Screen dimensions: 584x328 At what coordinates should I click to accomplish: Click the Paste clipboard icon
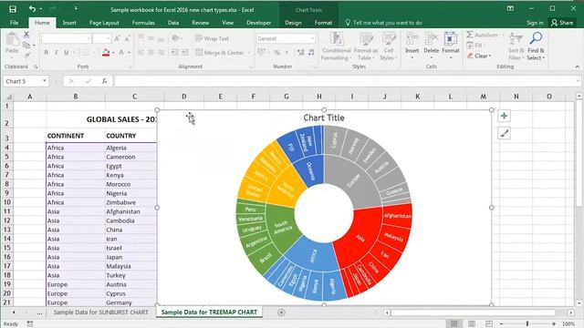pyautogui.click(x=12, y=39)
